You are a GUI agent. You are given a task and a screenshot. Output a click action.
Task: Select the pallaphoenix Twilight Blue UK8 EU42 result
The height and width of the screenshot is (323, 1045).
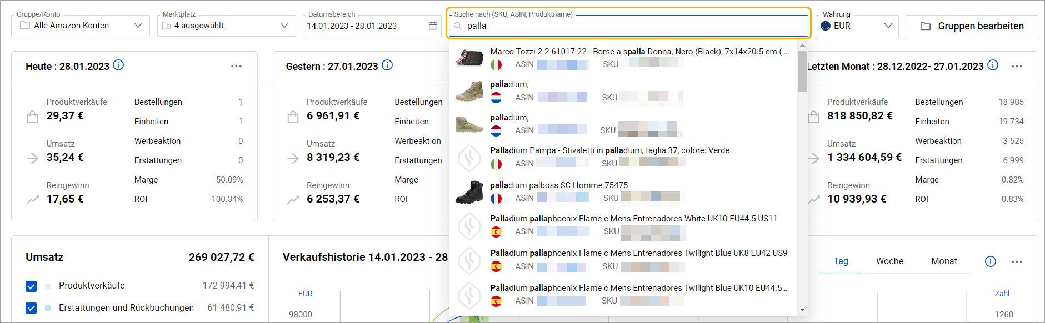[622, 260]
